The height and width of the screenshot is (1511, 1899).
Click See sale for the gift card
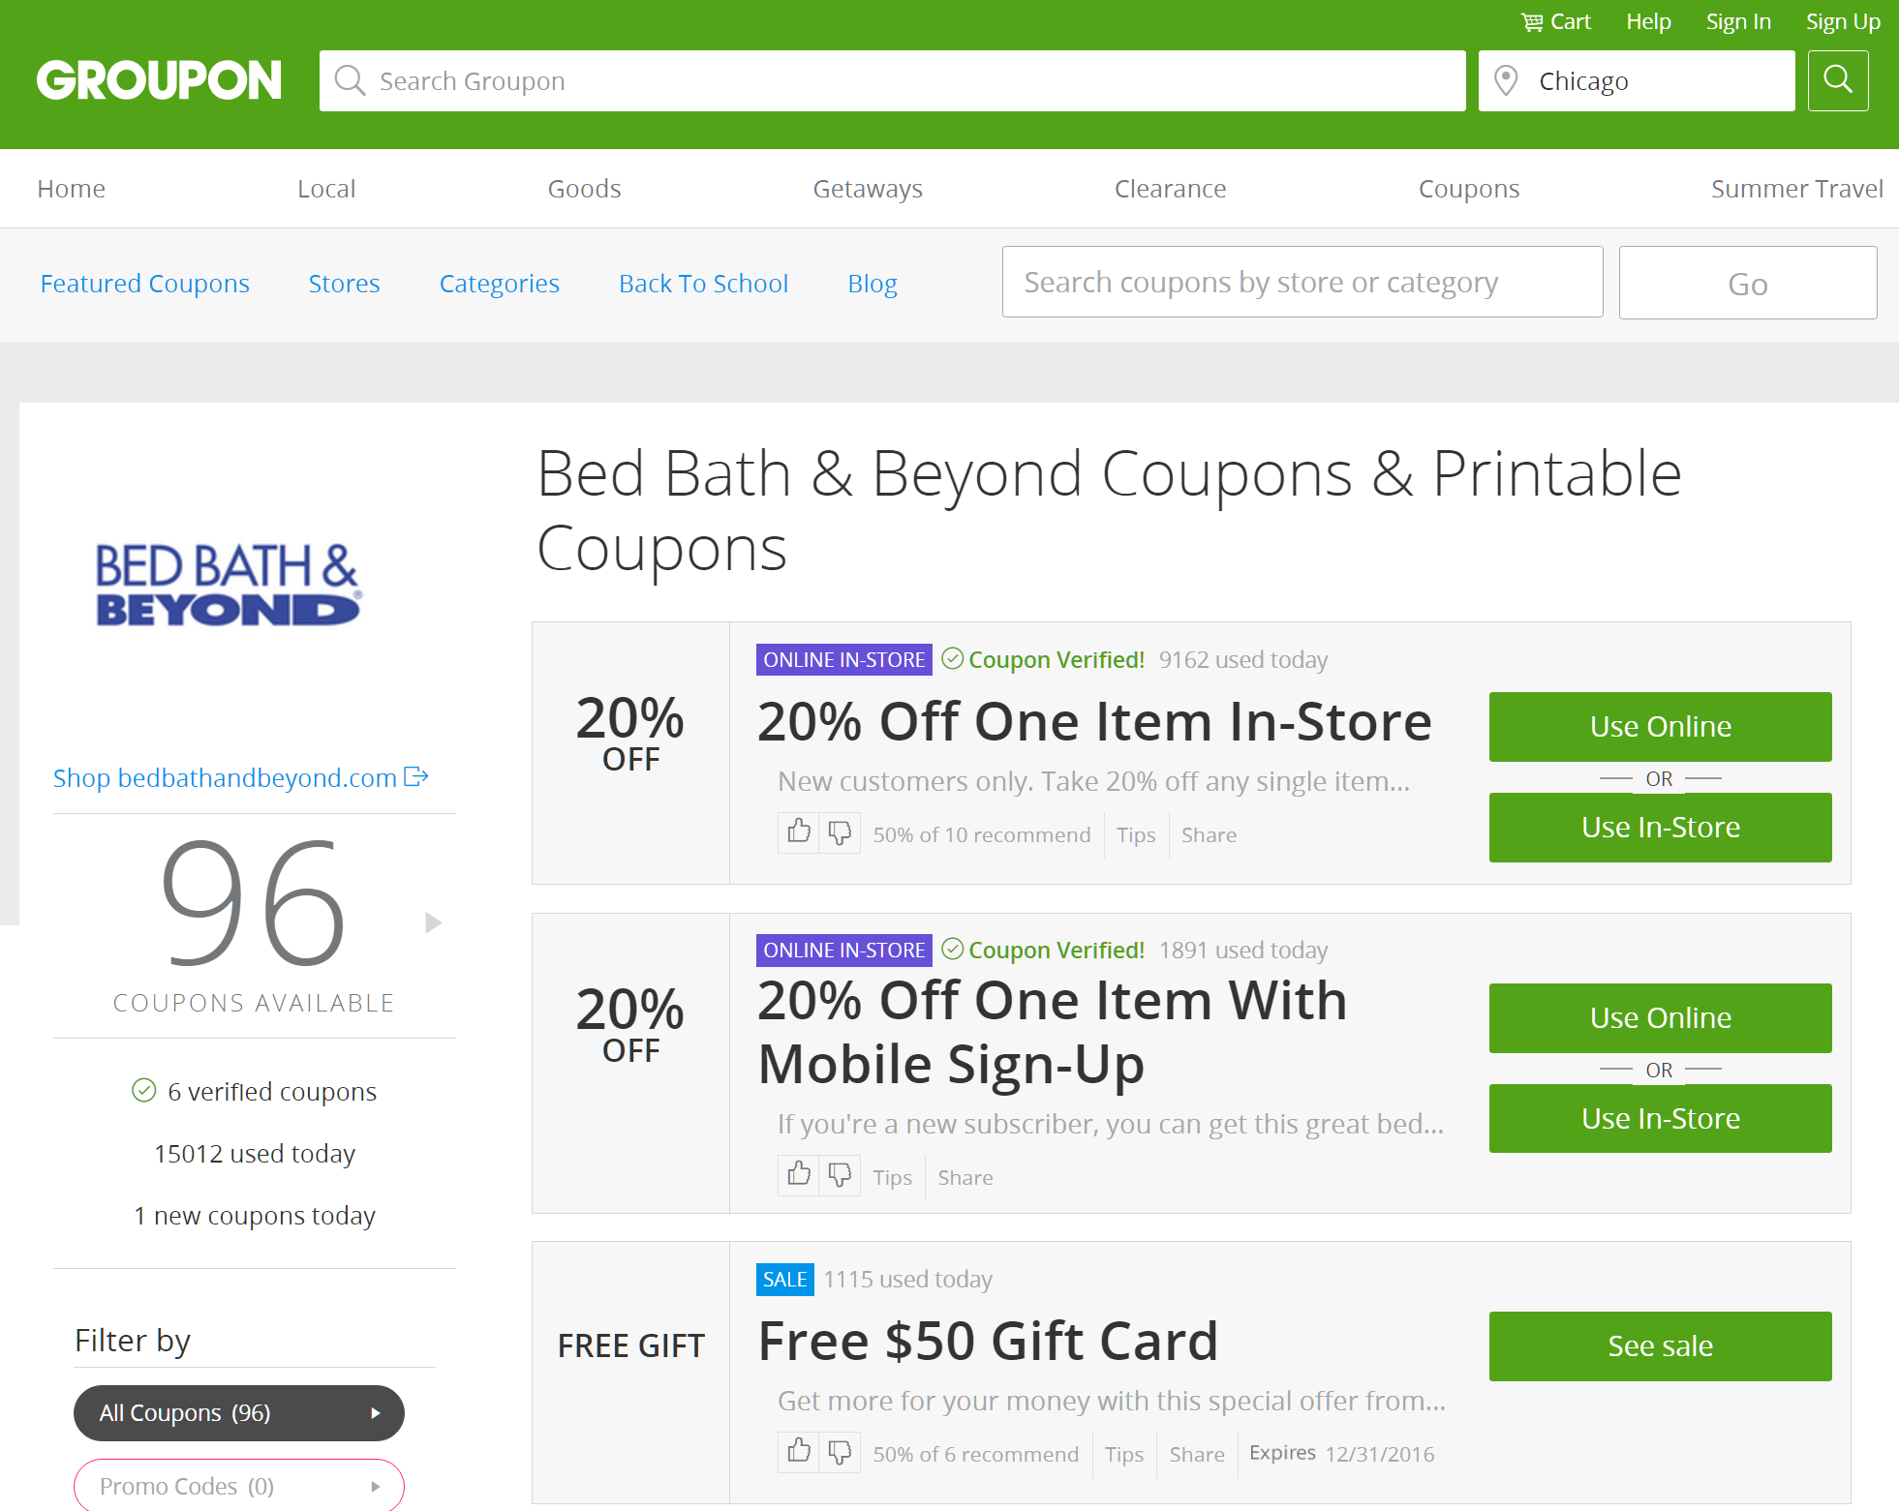point(1660,1346)
